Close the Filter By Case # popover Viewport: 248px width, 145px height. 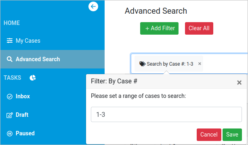[239, 82]
